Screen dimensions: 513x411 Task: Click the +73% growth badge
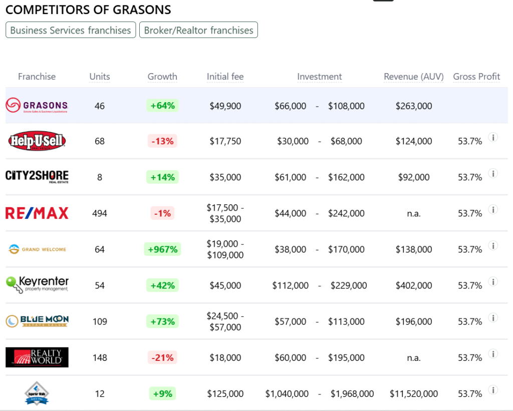click(x=162, y=322)
